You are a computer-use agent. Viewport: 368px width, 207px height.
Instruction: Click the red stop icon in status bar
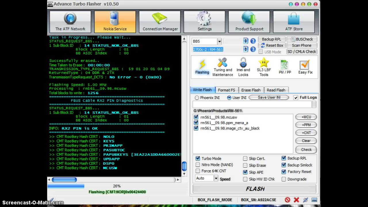click(287, 200)
